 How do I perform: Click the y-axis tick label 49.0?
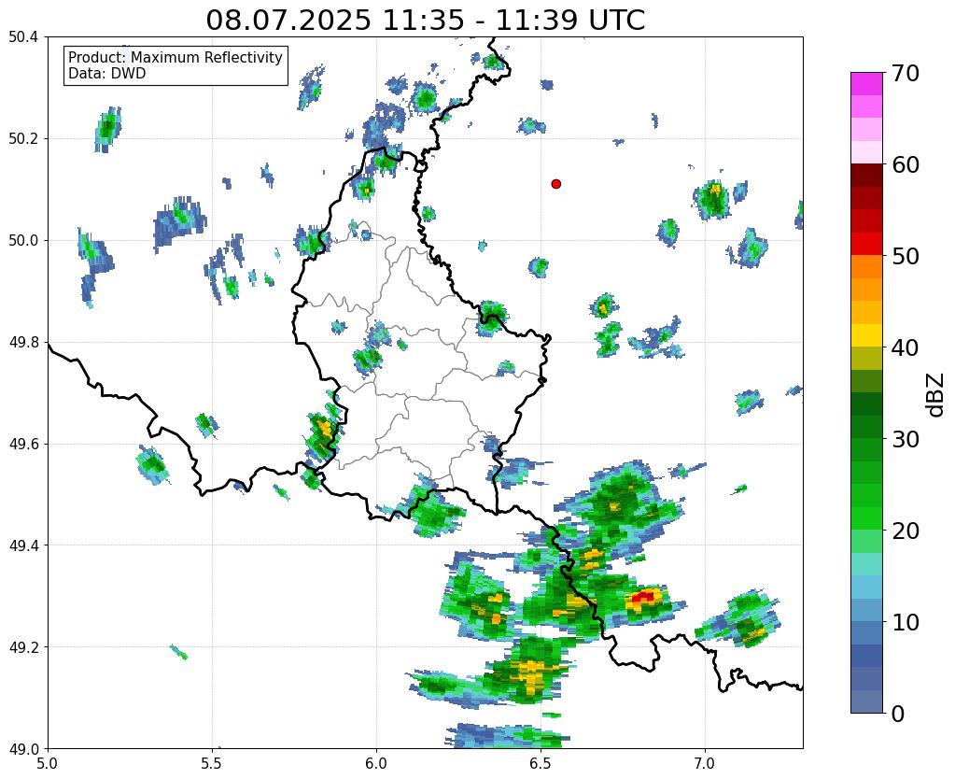coord(23,748)
